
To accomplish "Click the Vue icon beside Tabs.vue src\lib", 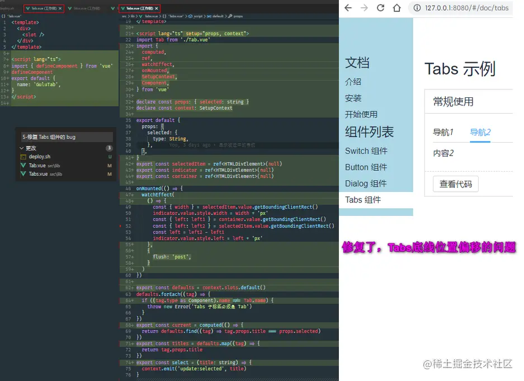I will [x=23, y=174].
